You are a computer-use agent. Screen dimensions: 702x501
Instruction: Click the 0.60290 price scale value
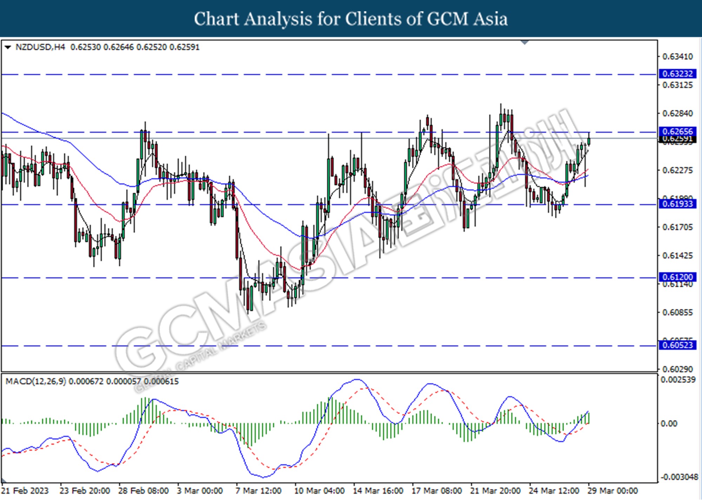(x=677, y=369)
